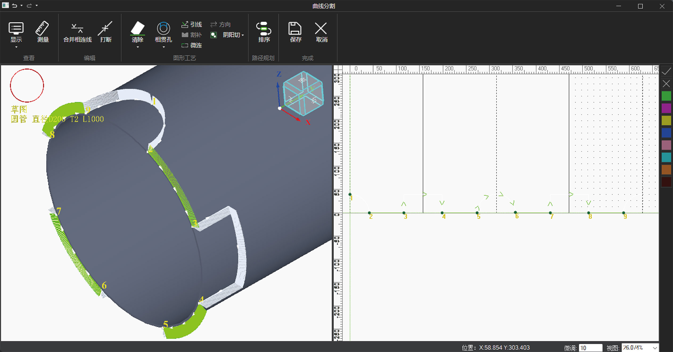Confirm with the checkmark on right sidebar
This screenshot has height=352, width=673.
[x=666, y=71]
